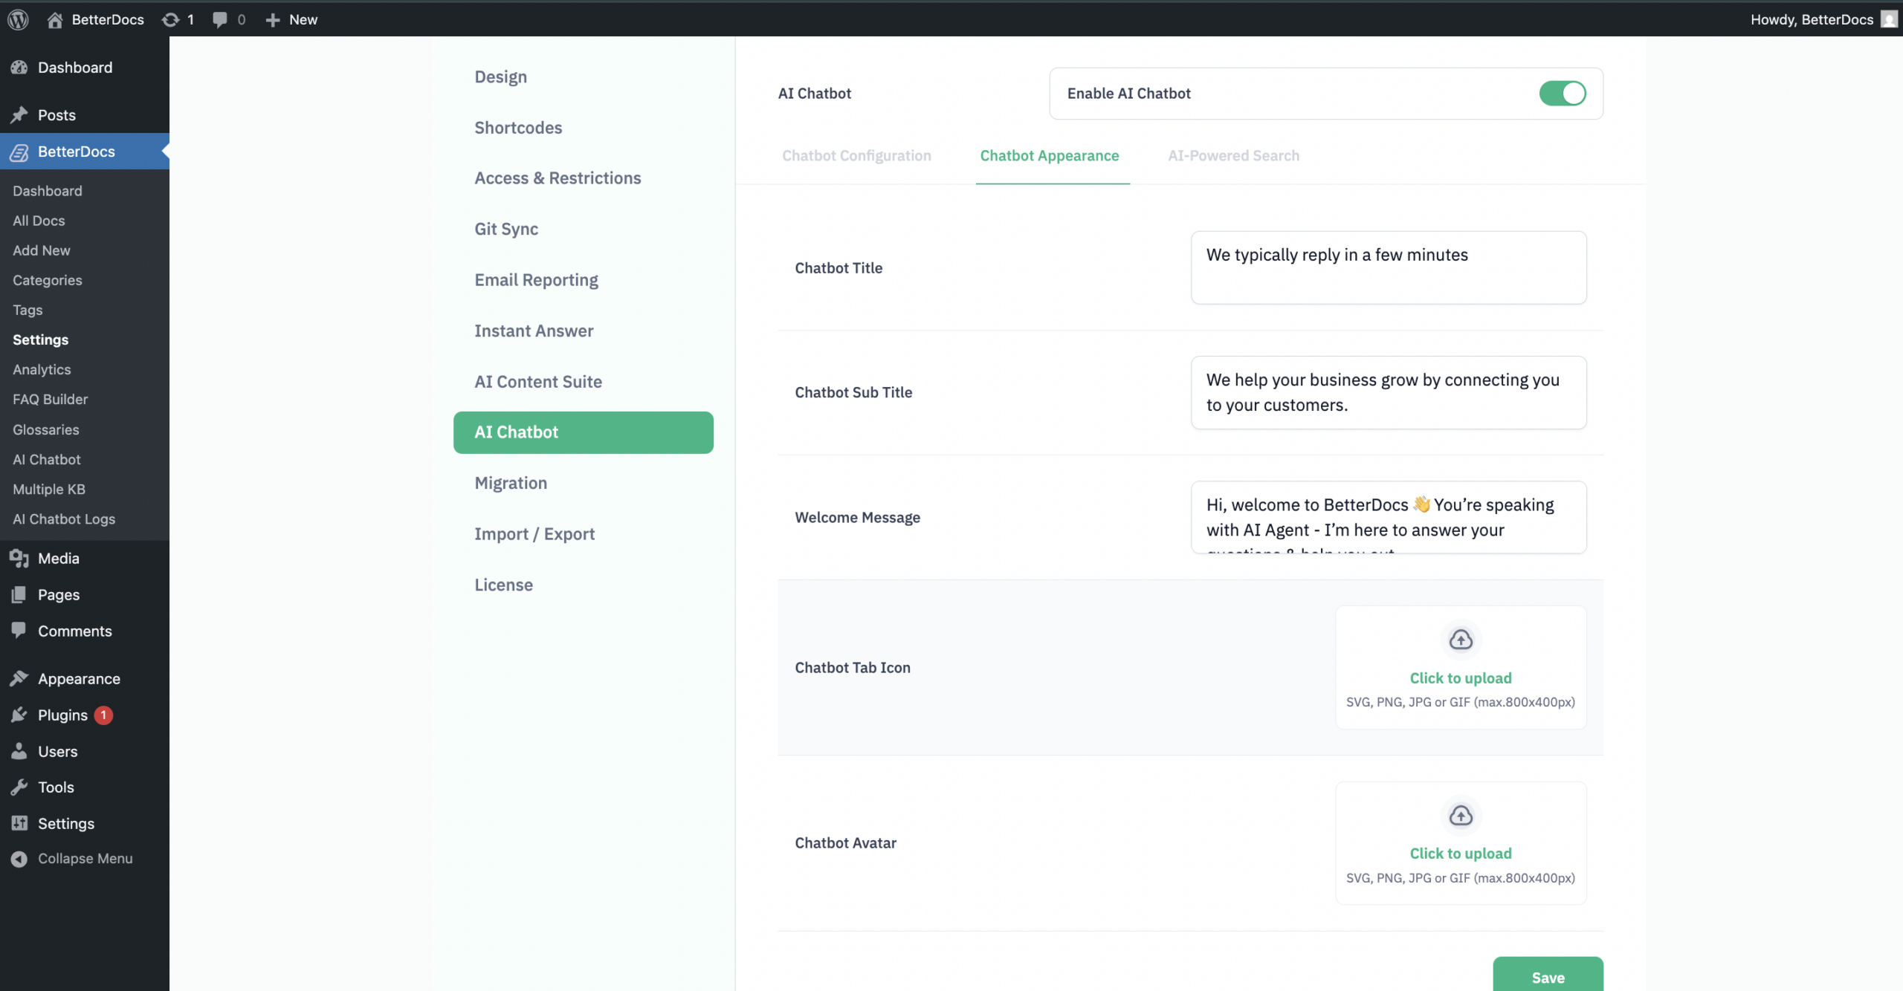Click the Collapse Menu arrow icon

point(19,859)
